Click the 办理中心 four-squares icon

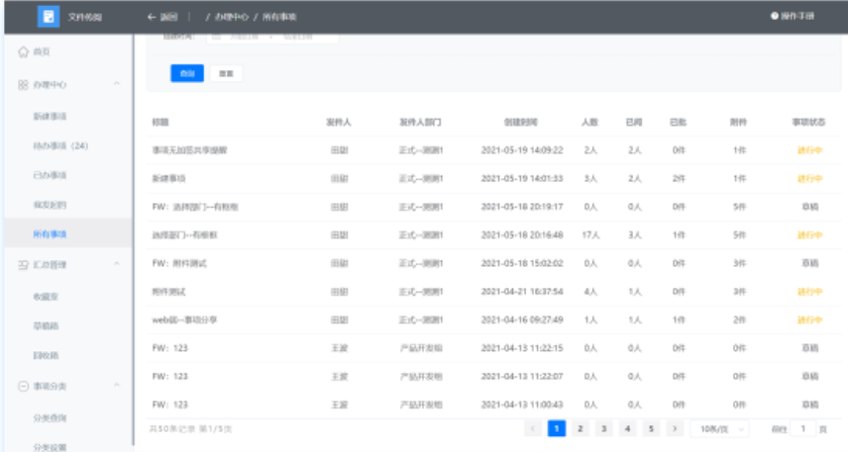[x=23, y=85]
